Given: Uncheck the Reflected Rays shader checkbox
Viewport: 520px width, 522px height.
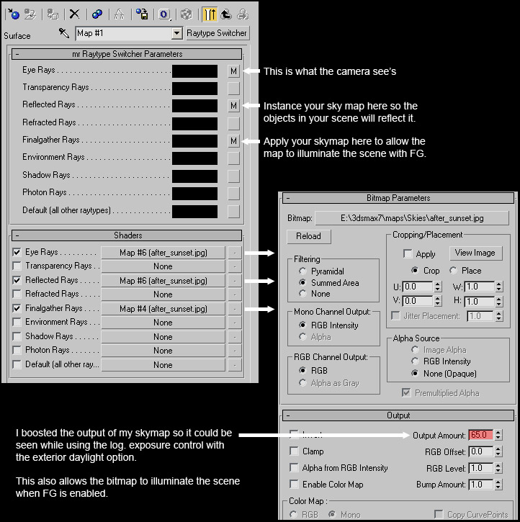Looking at the screenshot, I should coord(17,280).
